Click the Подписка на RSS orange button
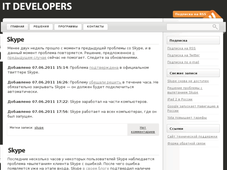 tap(190, 14)
